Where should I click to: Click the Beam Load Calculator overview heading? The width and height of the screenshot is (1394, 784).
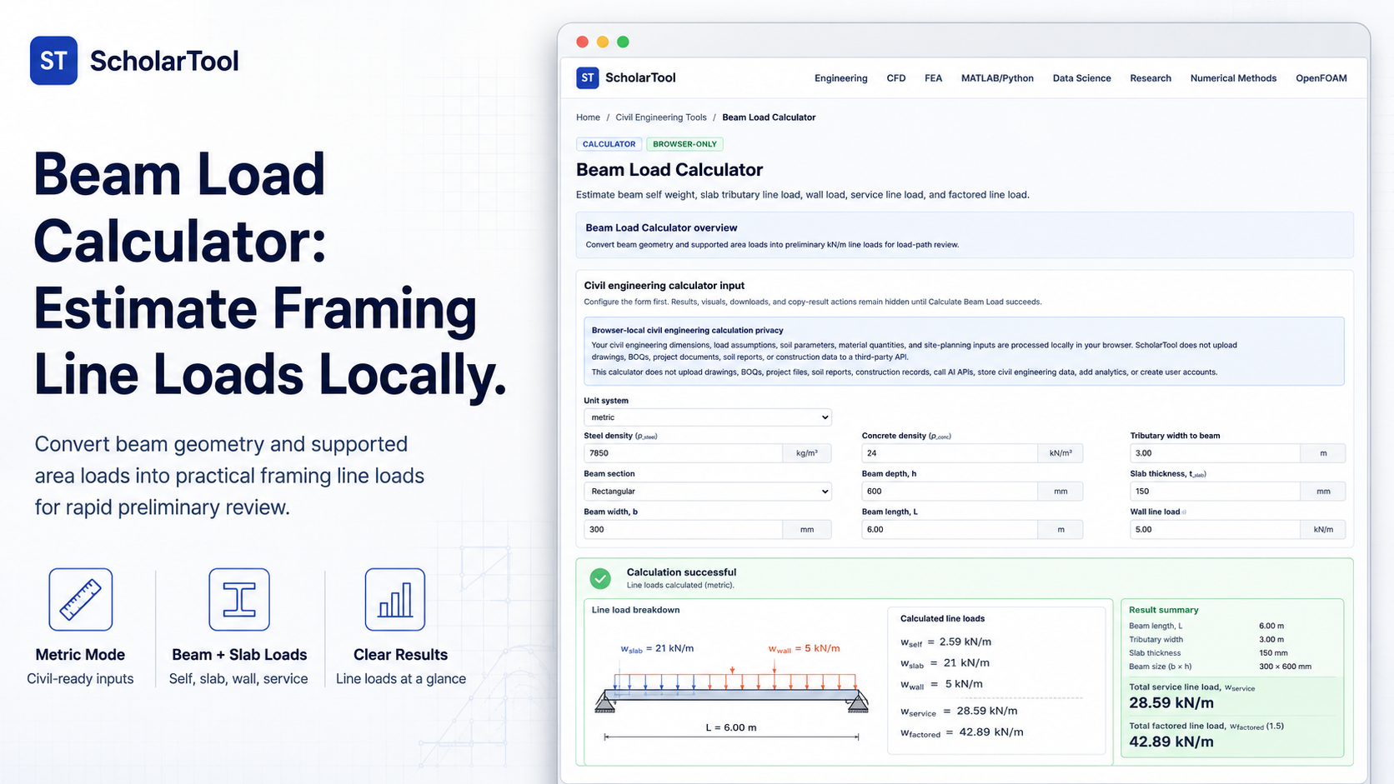tap(661, 227)
